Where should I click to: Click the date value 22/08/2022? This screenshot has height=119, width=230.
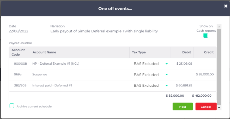(x=18, y=31)
